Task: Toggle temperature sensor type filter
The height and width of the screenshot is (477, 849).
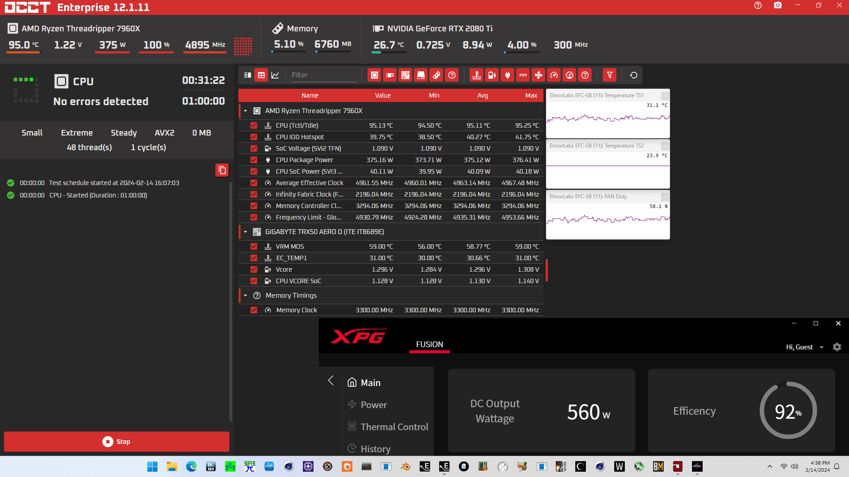Action: (x=477, y=75)
